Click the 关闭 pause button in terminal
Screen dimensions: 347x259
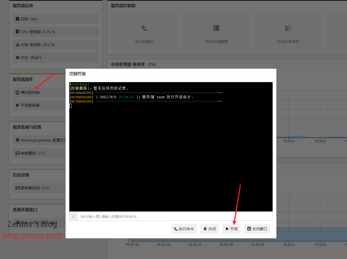click(210, 229)
